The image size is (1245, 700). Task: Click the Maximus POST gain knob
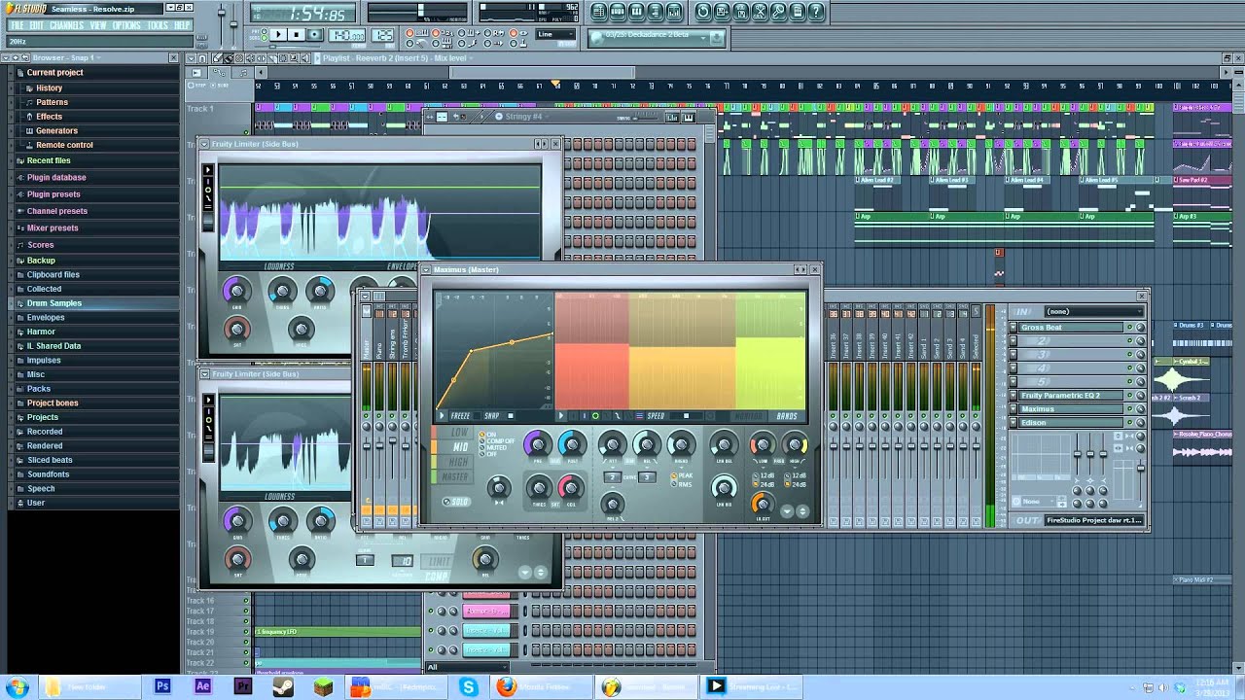[572, 444]
